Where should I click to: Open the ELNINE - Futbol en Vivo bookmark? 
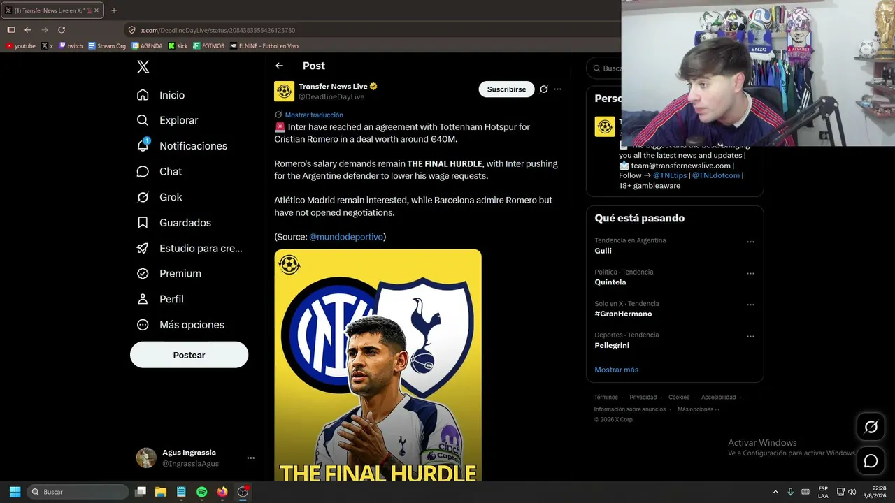click(x=264, y=46)
